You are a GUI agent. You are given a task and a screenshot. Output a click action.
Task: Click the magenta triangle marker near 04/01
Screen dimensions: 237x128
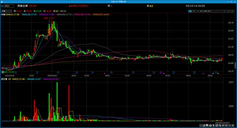104,73
